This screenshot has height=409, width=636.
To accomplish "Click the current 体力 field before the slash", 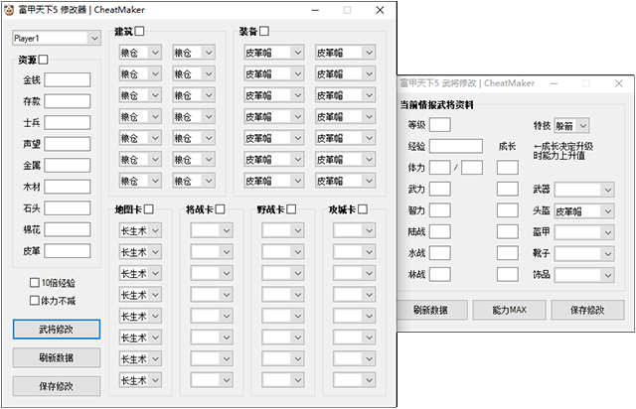I will tap(439, 168).
